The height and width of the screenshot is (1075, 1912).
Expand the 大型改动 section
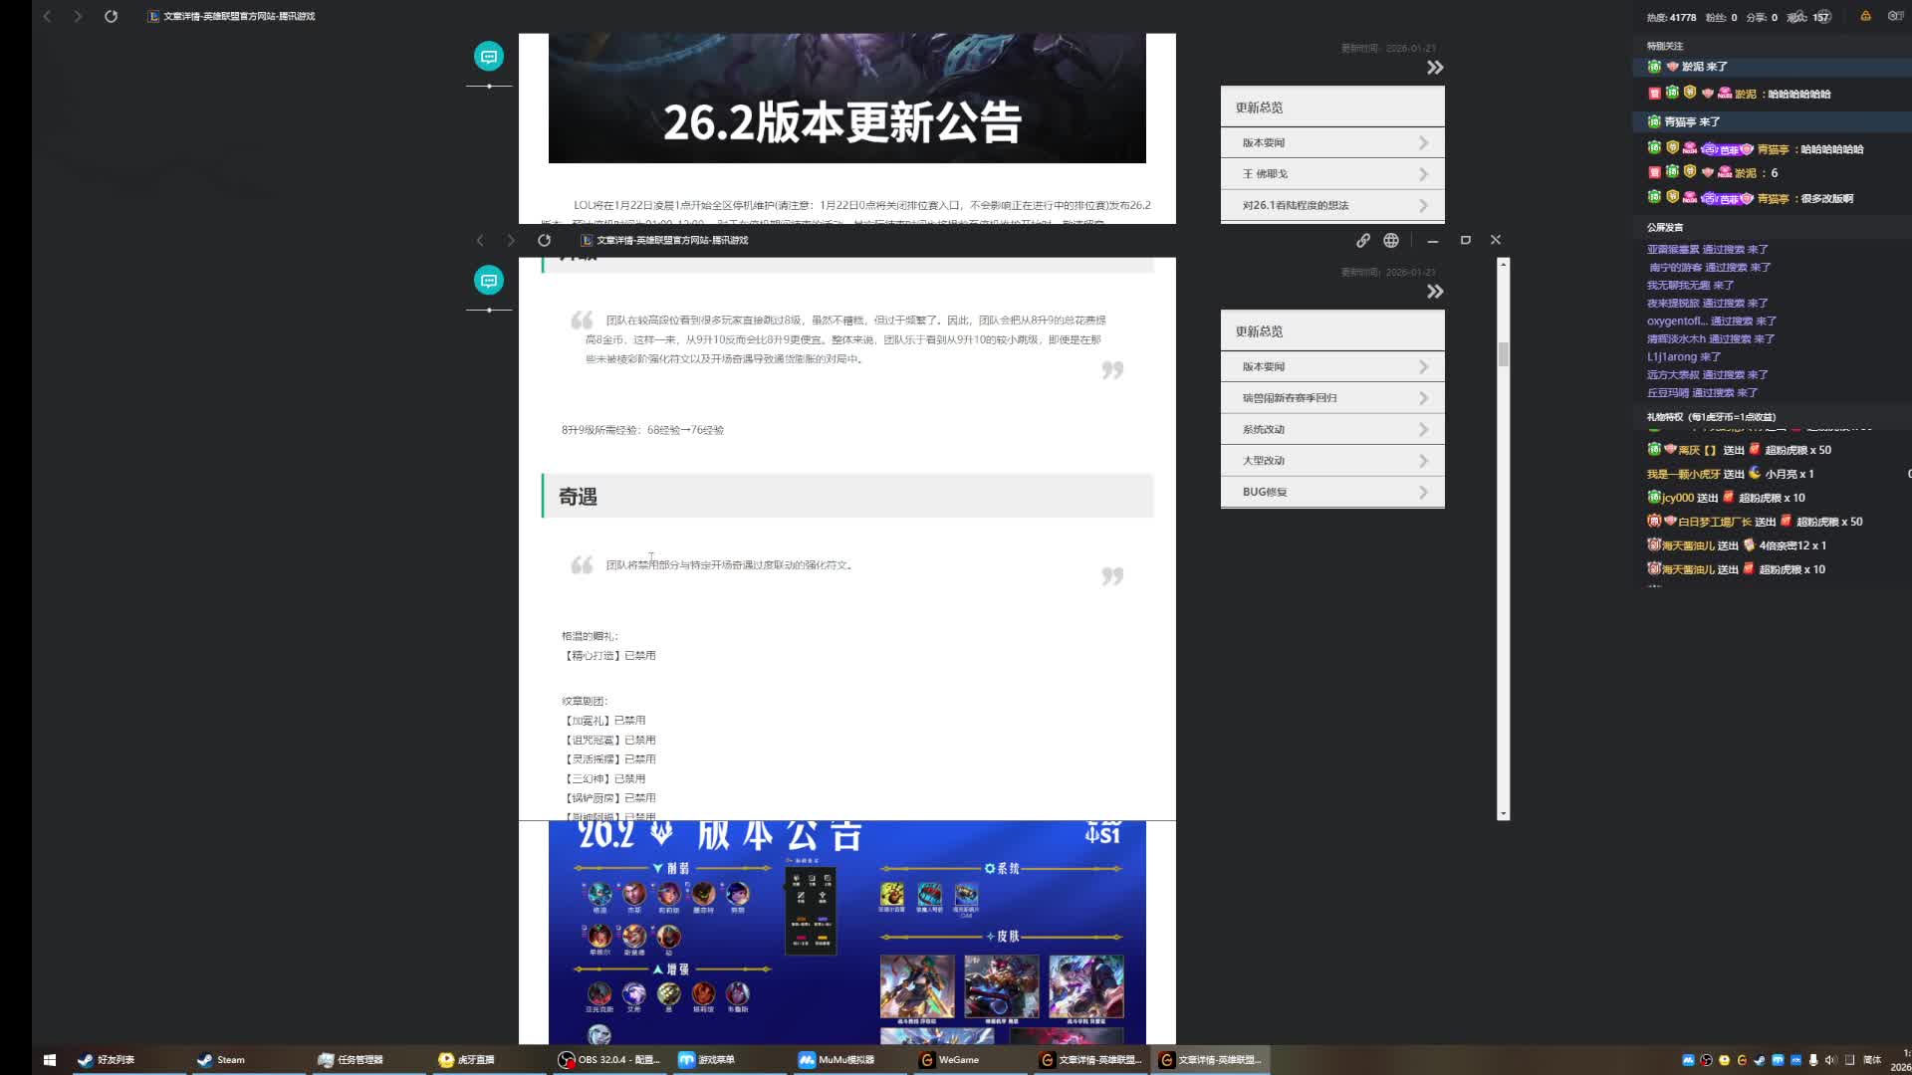[x=1331, y=461]
